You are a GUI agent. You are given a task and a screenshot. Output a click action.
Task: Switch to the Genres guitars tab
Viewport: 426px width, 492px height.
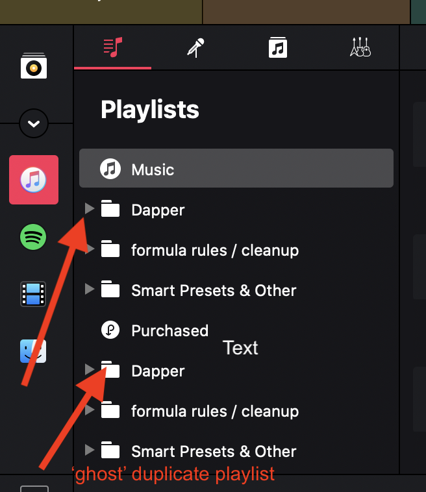coord(360,47)
